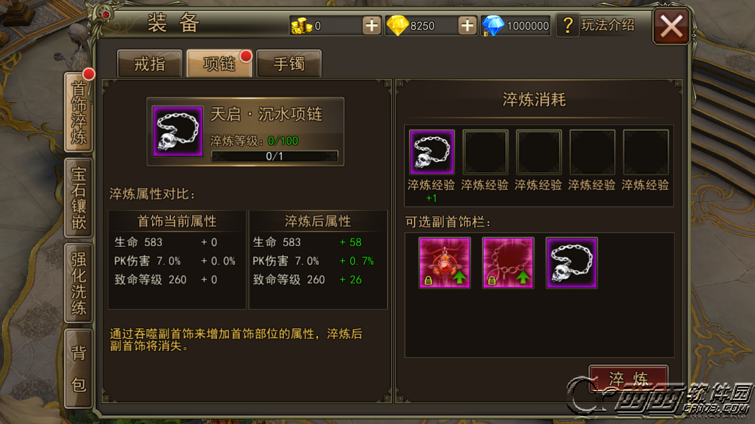Screen dimensions: 755x424
Task: Click the 淬炼 button
Action: click(x=628, y=379)
